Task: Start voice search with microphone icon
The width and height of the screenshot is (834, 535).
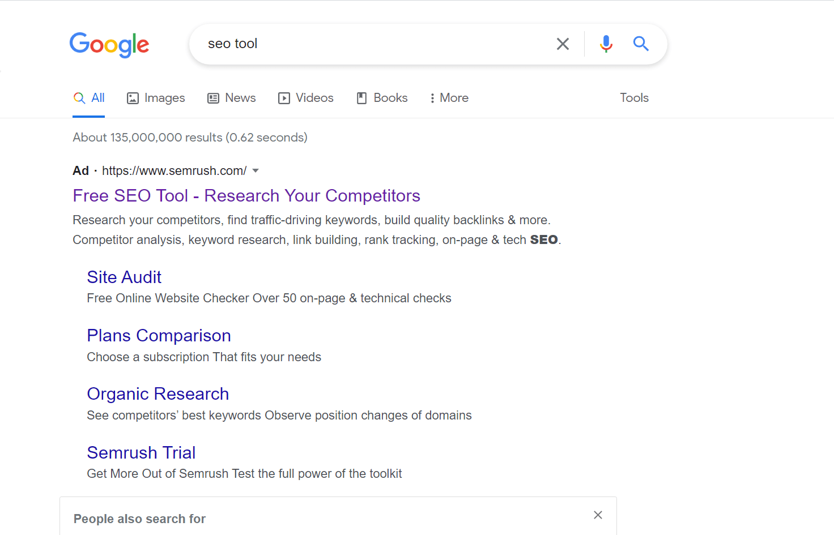Action: [606, 44]
